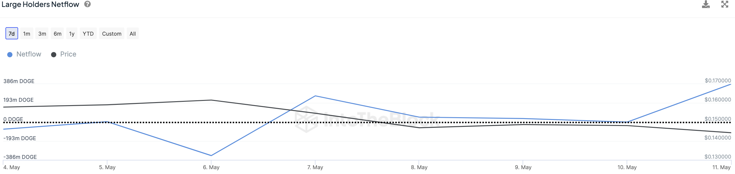The width and height of the screenshot is (735, 174).
Task: Show the 1y time range
Action: [x=72, y=34]
